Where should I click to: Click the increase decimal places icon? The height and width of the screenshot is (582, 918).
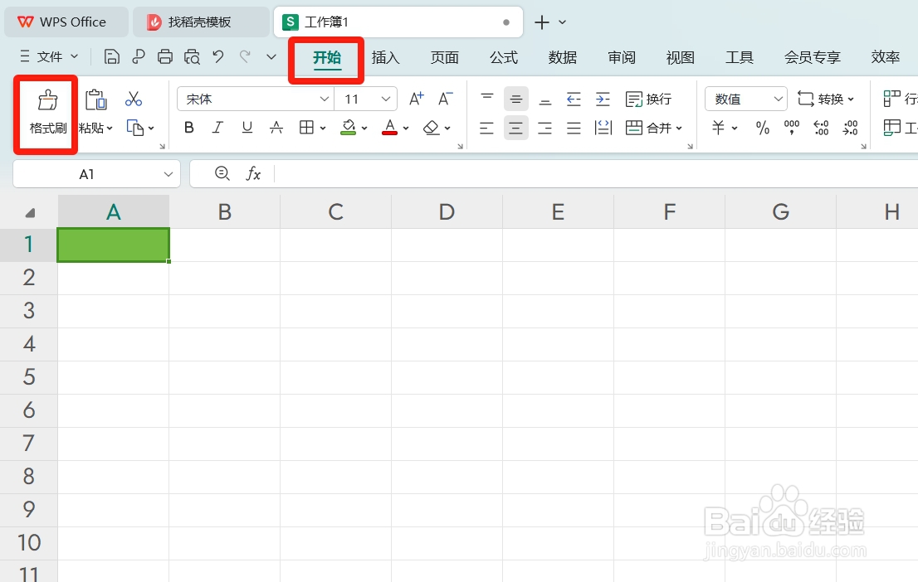pos(821,128)
